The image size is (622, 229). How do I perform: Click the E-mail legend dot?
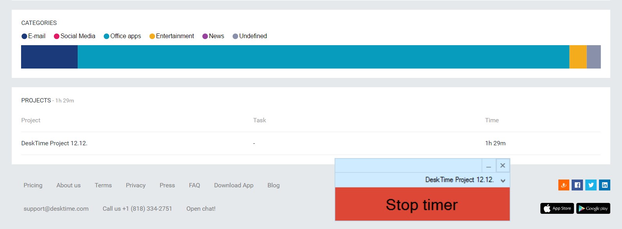pos(24,36)
